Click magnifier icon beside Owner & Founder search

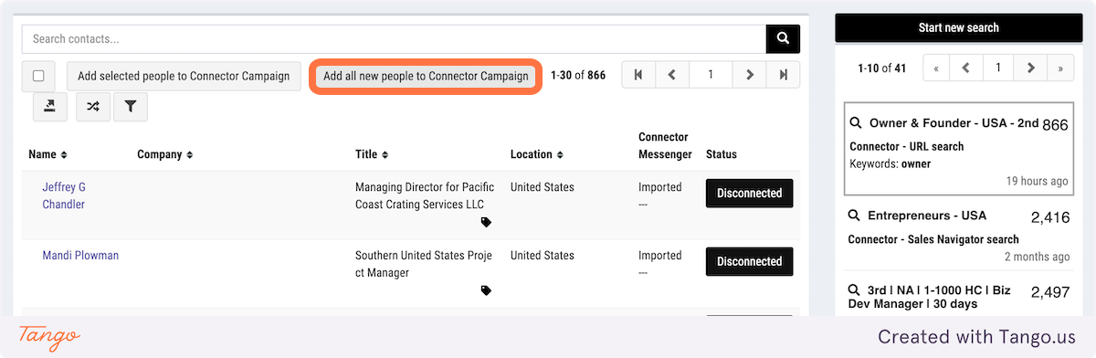(856, 123)
